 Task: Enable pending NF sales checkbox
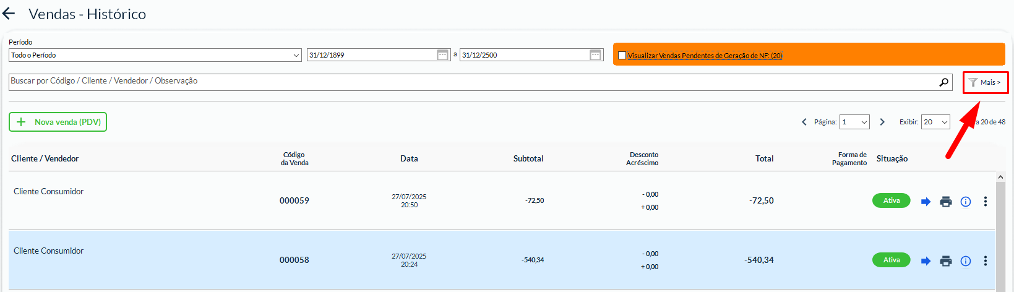tap(622, 56)
